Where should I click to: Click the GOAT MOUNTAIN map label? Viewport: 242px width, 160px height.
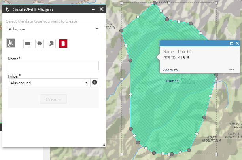click(212, 139)
